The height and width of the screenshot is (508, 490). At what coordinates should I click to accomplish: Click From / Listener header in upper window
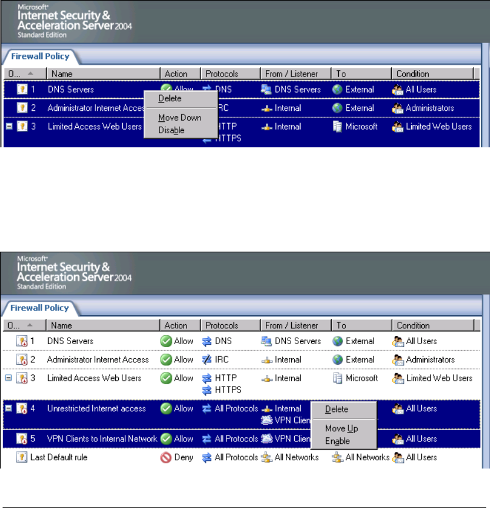click(x=296, y=74)
